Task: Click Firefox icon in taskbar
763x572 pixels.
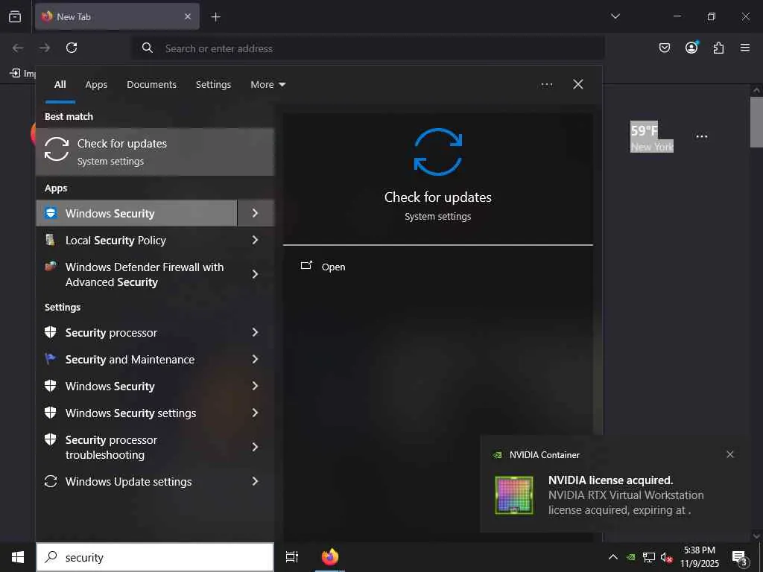Action: (x=330, y=557)
